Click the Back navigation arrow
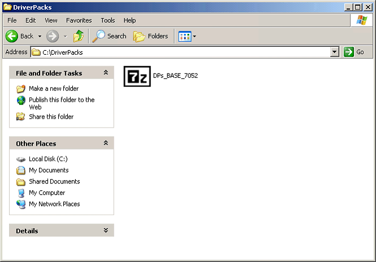Viewport: 376px width, 262px height. 12,36
